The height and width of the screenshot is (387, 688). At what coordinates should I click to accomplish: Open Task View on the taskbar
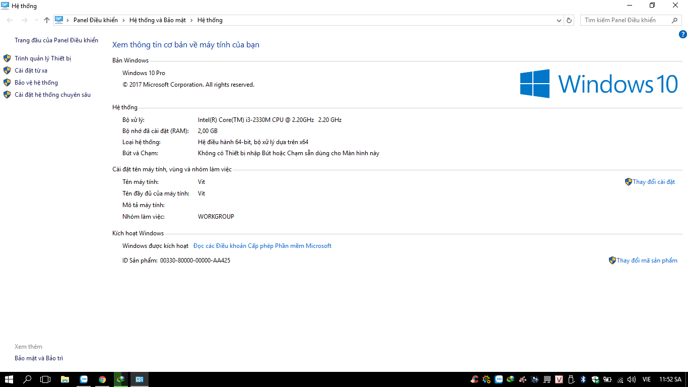[x=45, y=379]
